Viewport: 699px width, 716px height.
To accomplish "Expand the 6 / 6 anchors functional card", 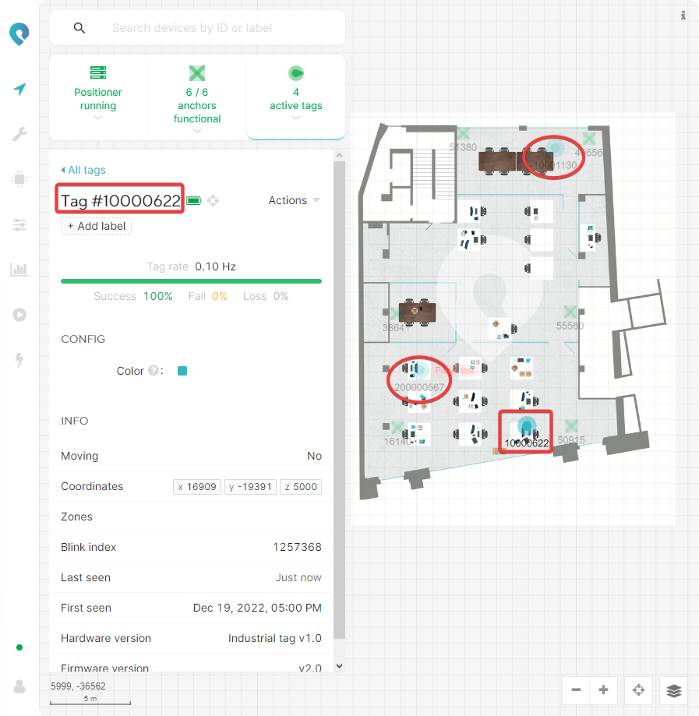I will click(x=197, y=98).
